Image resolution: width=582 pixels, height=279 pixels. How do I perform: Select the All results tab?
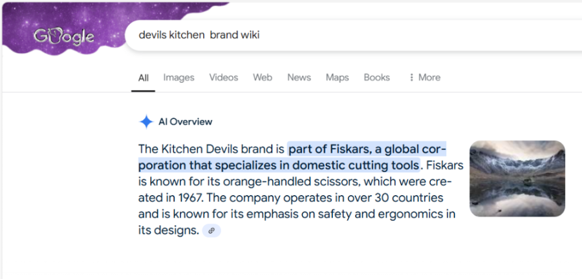[143, 77]
